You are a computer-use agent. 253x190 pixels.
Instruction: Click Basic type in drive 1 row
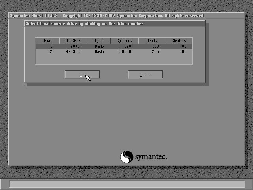point(99,47)
